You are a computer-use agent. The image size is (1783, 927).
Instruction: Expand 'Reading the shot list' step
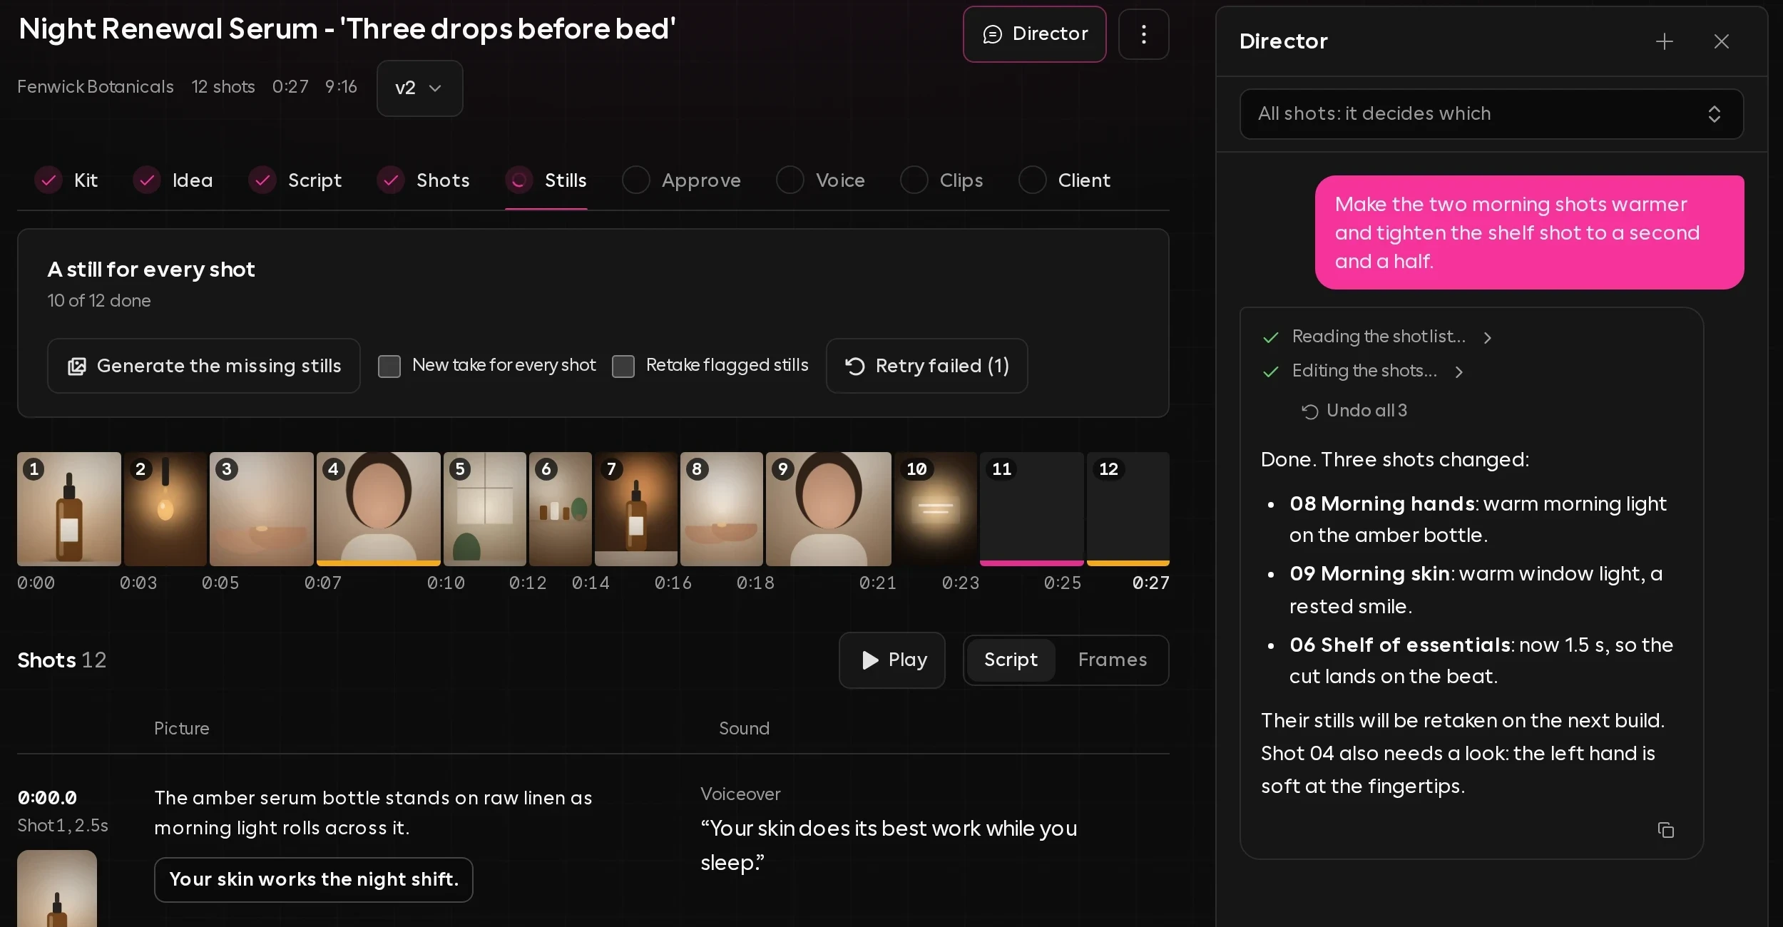(x=1378, y=337)
